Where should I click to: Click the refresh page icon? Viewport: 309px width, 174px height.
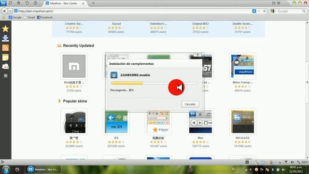click(10, 3)
